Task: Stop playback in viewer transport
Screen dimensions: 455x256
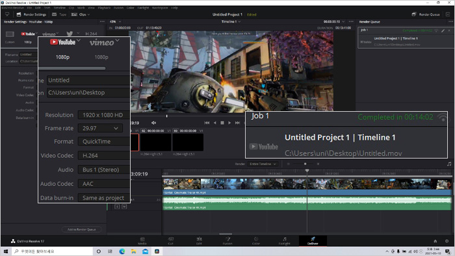Action: (x=222, y=123)
